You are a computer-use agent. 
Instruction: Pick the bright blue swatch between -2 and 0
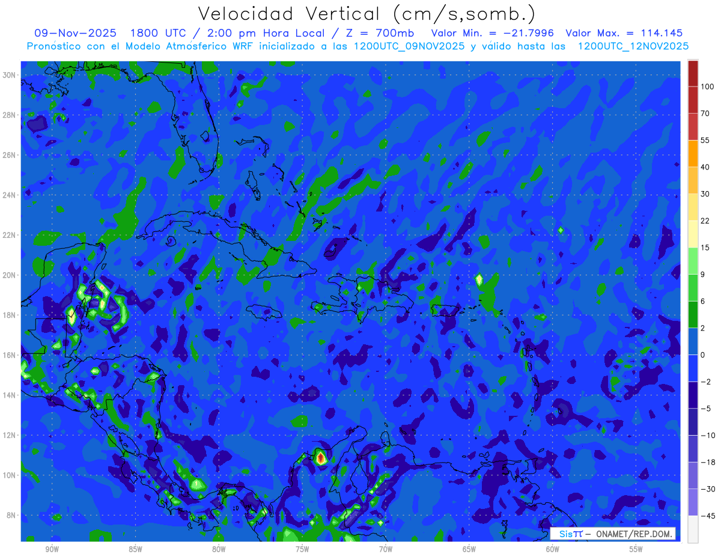pyautogui.click(x=693, y=368)
